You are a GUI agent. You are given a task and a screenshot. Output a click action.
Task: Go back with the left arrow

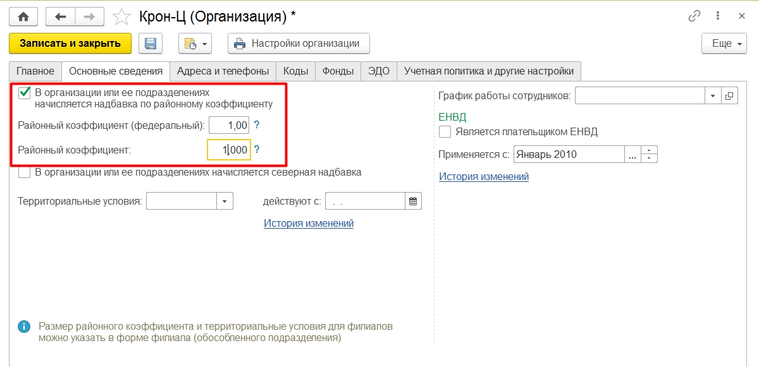click(61, 17)
